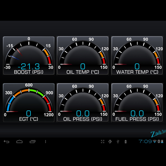Select the BOOST (PSI) gauge label
The width and height of the screenshot is (166, 166).
pyautogui.click(x=28, y=72)
